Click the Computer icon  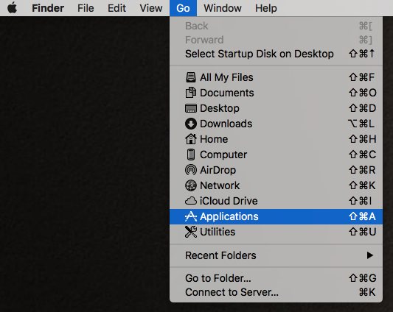(x=191, y=155)
